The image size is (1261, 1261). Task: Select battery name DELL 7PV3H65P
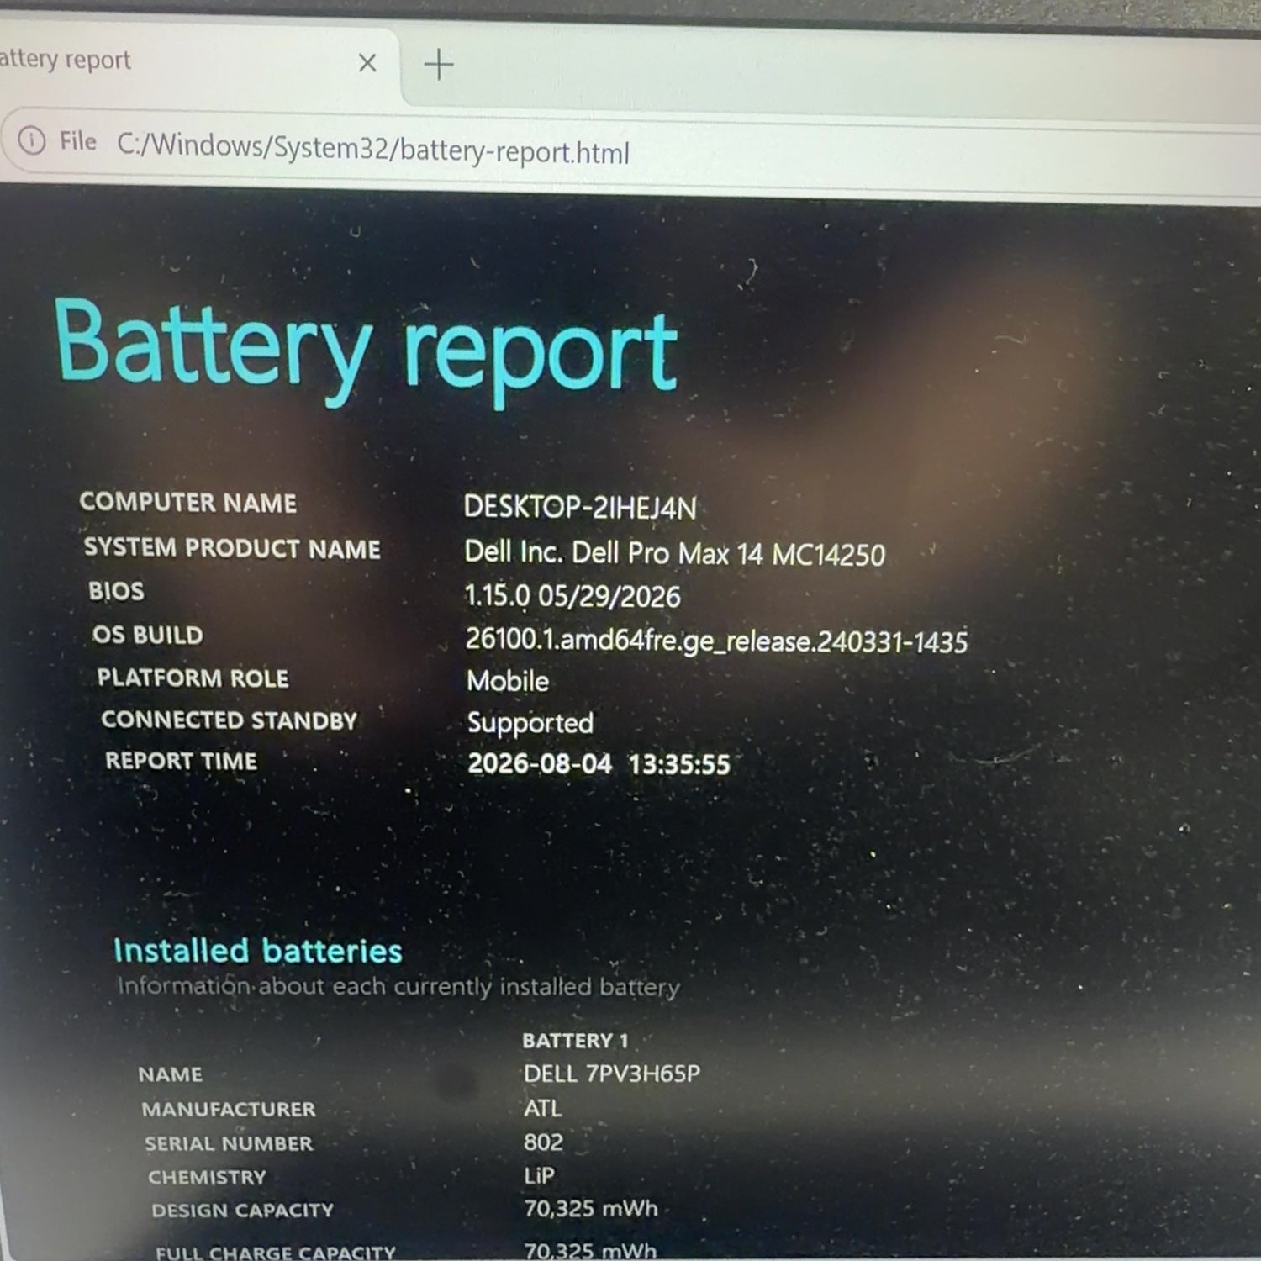612,1074
